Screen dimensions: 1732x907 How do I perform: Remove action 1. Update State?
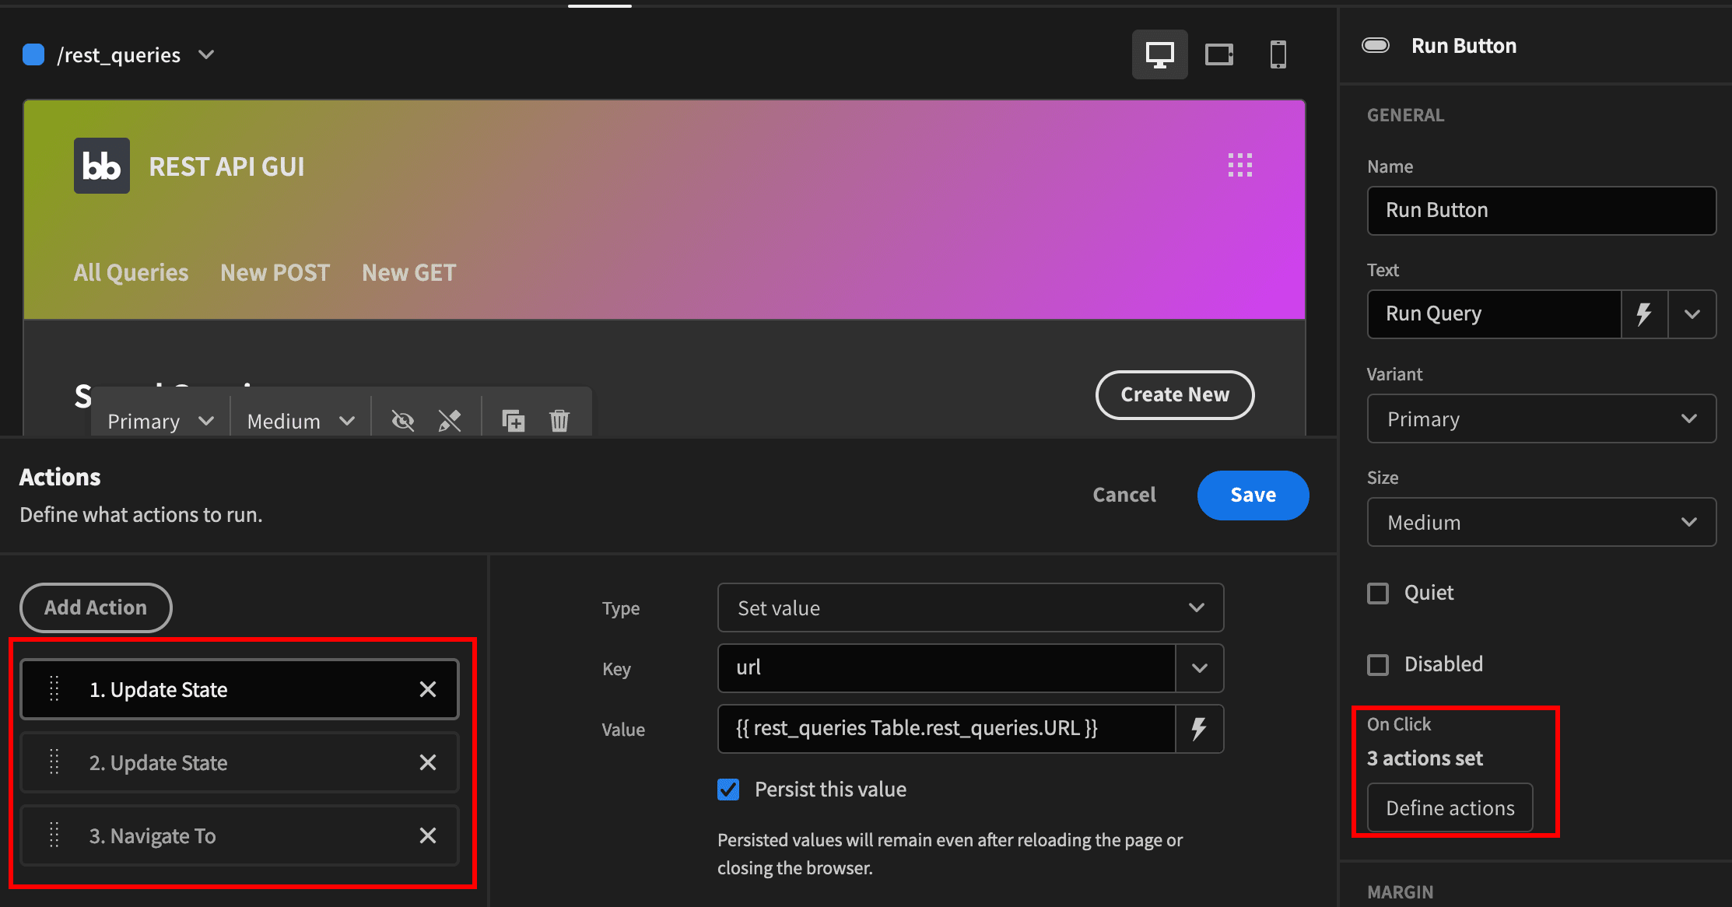point(428,689)
